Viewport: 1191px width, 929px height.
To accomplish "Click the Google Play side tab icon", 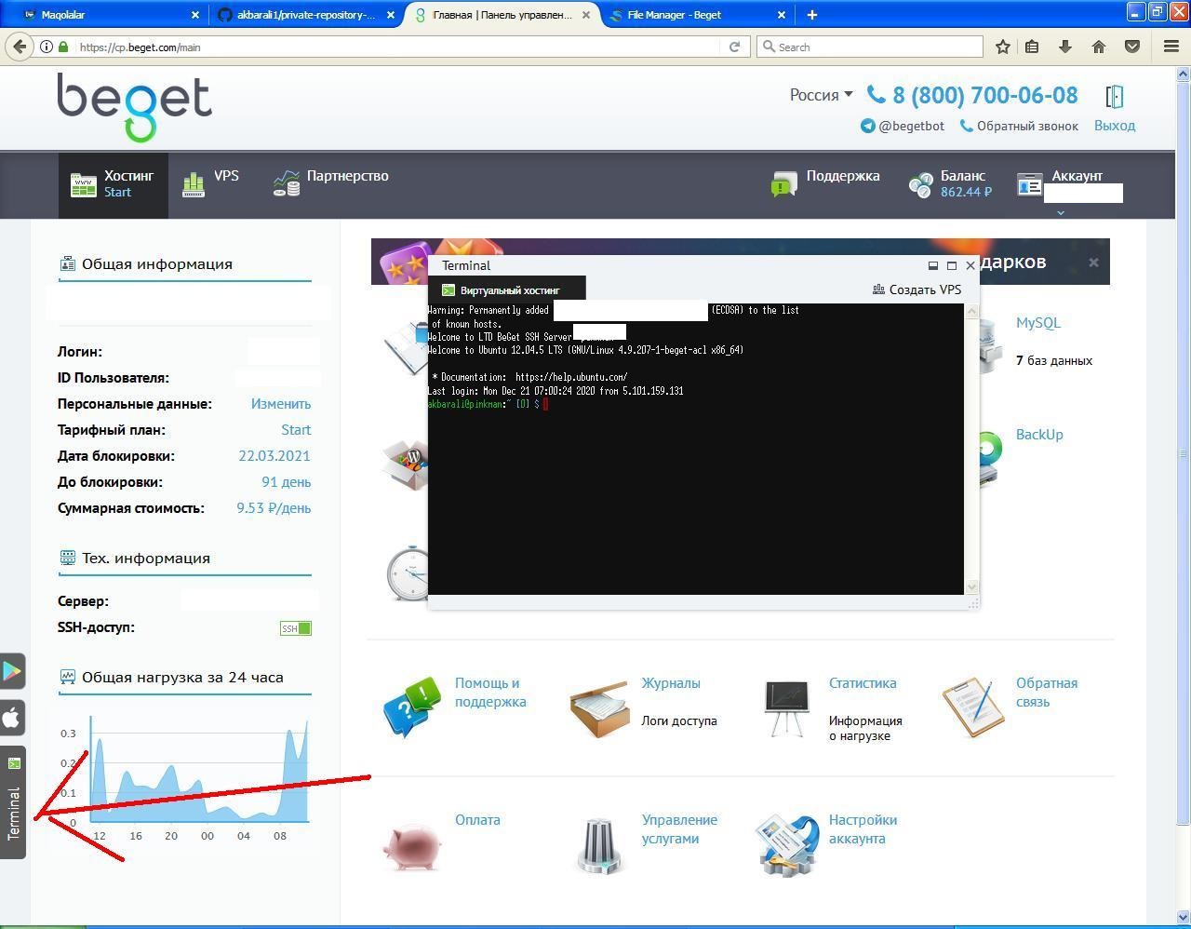I will pos(12,671).
